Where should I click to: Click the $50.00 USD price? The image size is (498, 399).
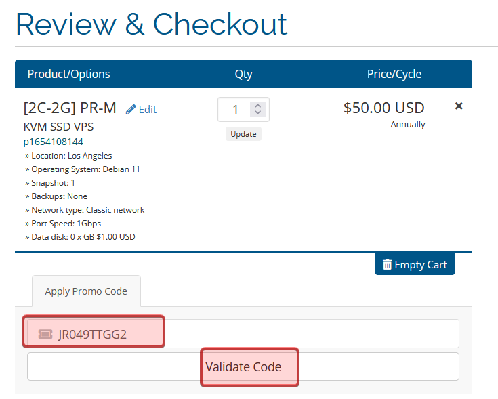(x=383, y=108)
